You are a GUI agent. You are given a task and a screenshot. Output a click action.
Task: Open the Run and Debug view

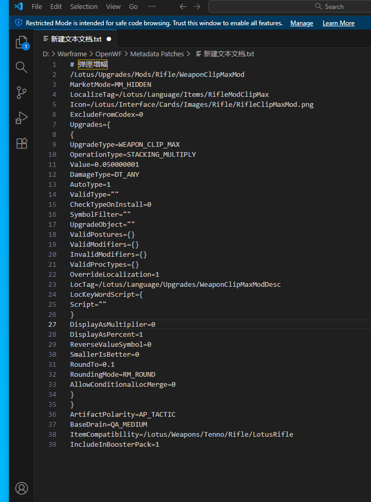[22, 118]
